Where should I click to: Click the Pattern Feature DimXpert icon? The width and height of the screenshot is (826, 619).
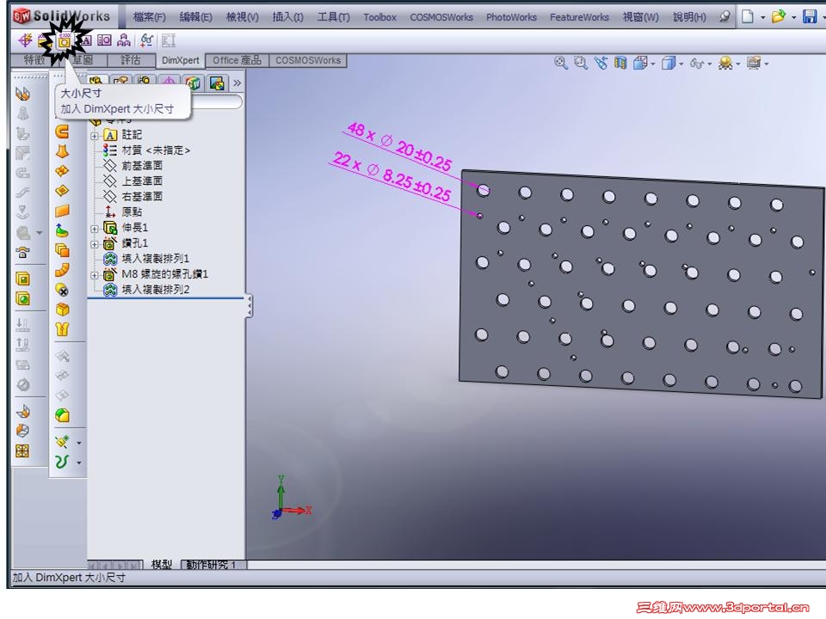[124, 40]
